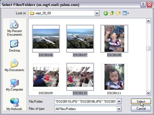The image size is (154, 115).
Task: Click the DSC00109 file name label
Action: pyautogui.click(x=46, y=93)
